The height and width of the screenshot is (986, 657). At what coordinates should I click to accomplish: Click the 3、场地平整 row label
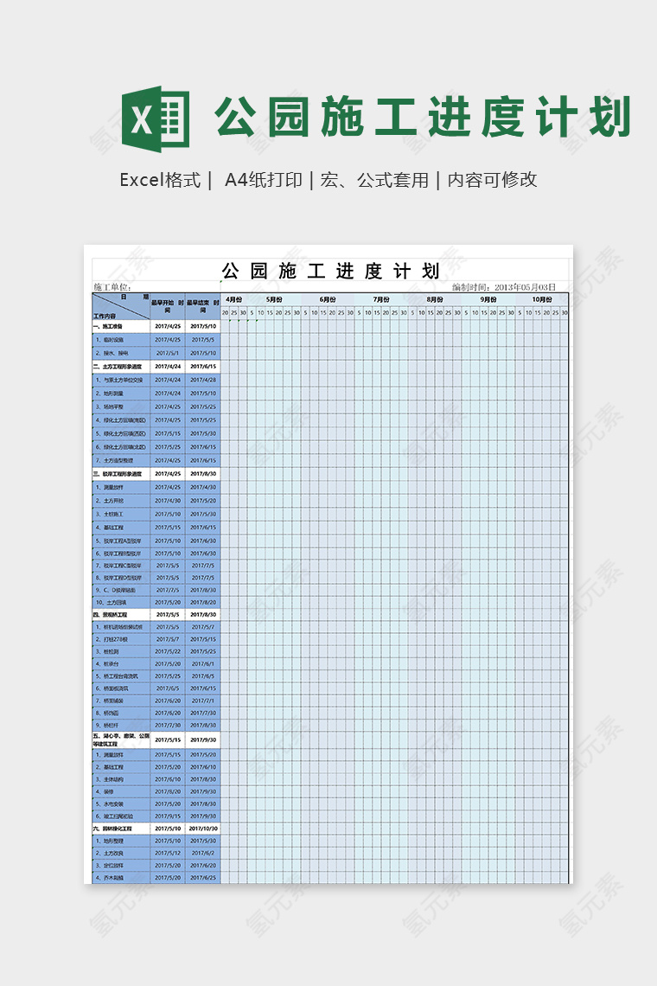pos(110,407)
